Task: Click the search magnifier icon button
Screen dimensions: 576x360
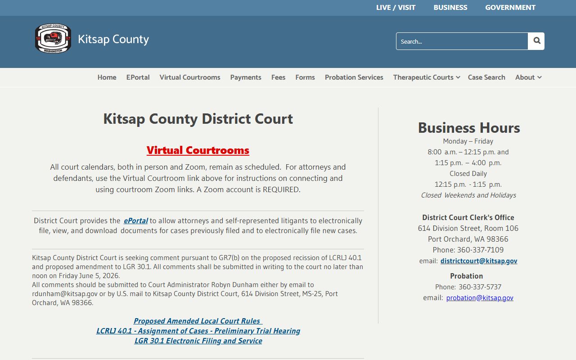Action: click(536, 41)
